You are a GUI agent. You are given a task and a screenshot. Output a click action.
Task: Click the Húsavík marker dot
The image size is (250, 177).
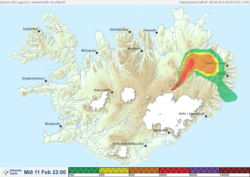[x=157, y=33]
